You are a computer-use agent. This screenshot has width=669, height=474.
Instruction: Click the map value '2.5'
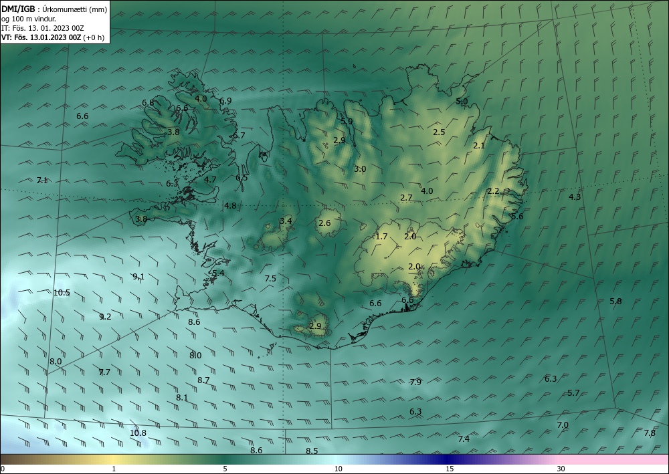coord(439,132)
